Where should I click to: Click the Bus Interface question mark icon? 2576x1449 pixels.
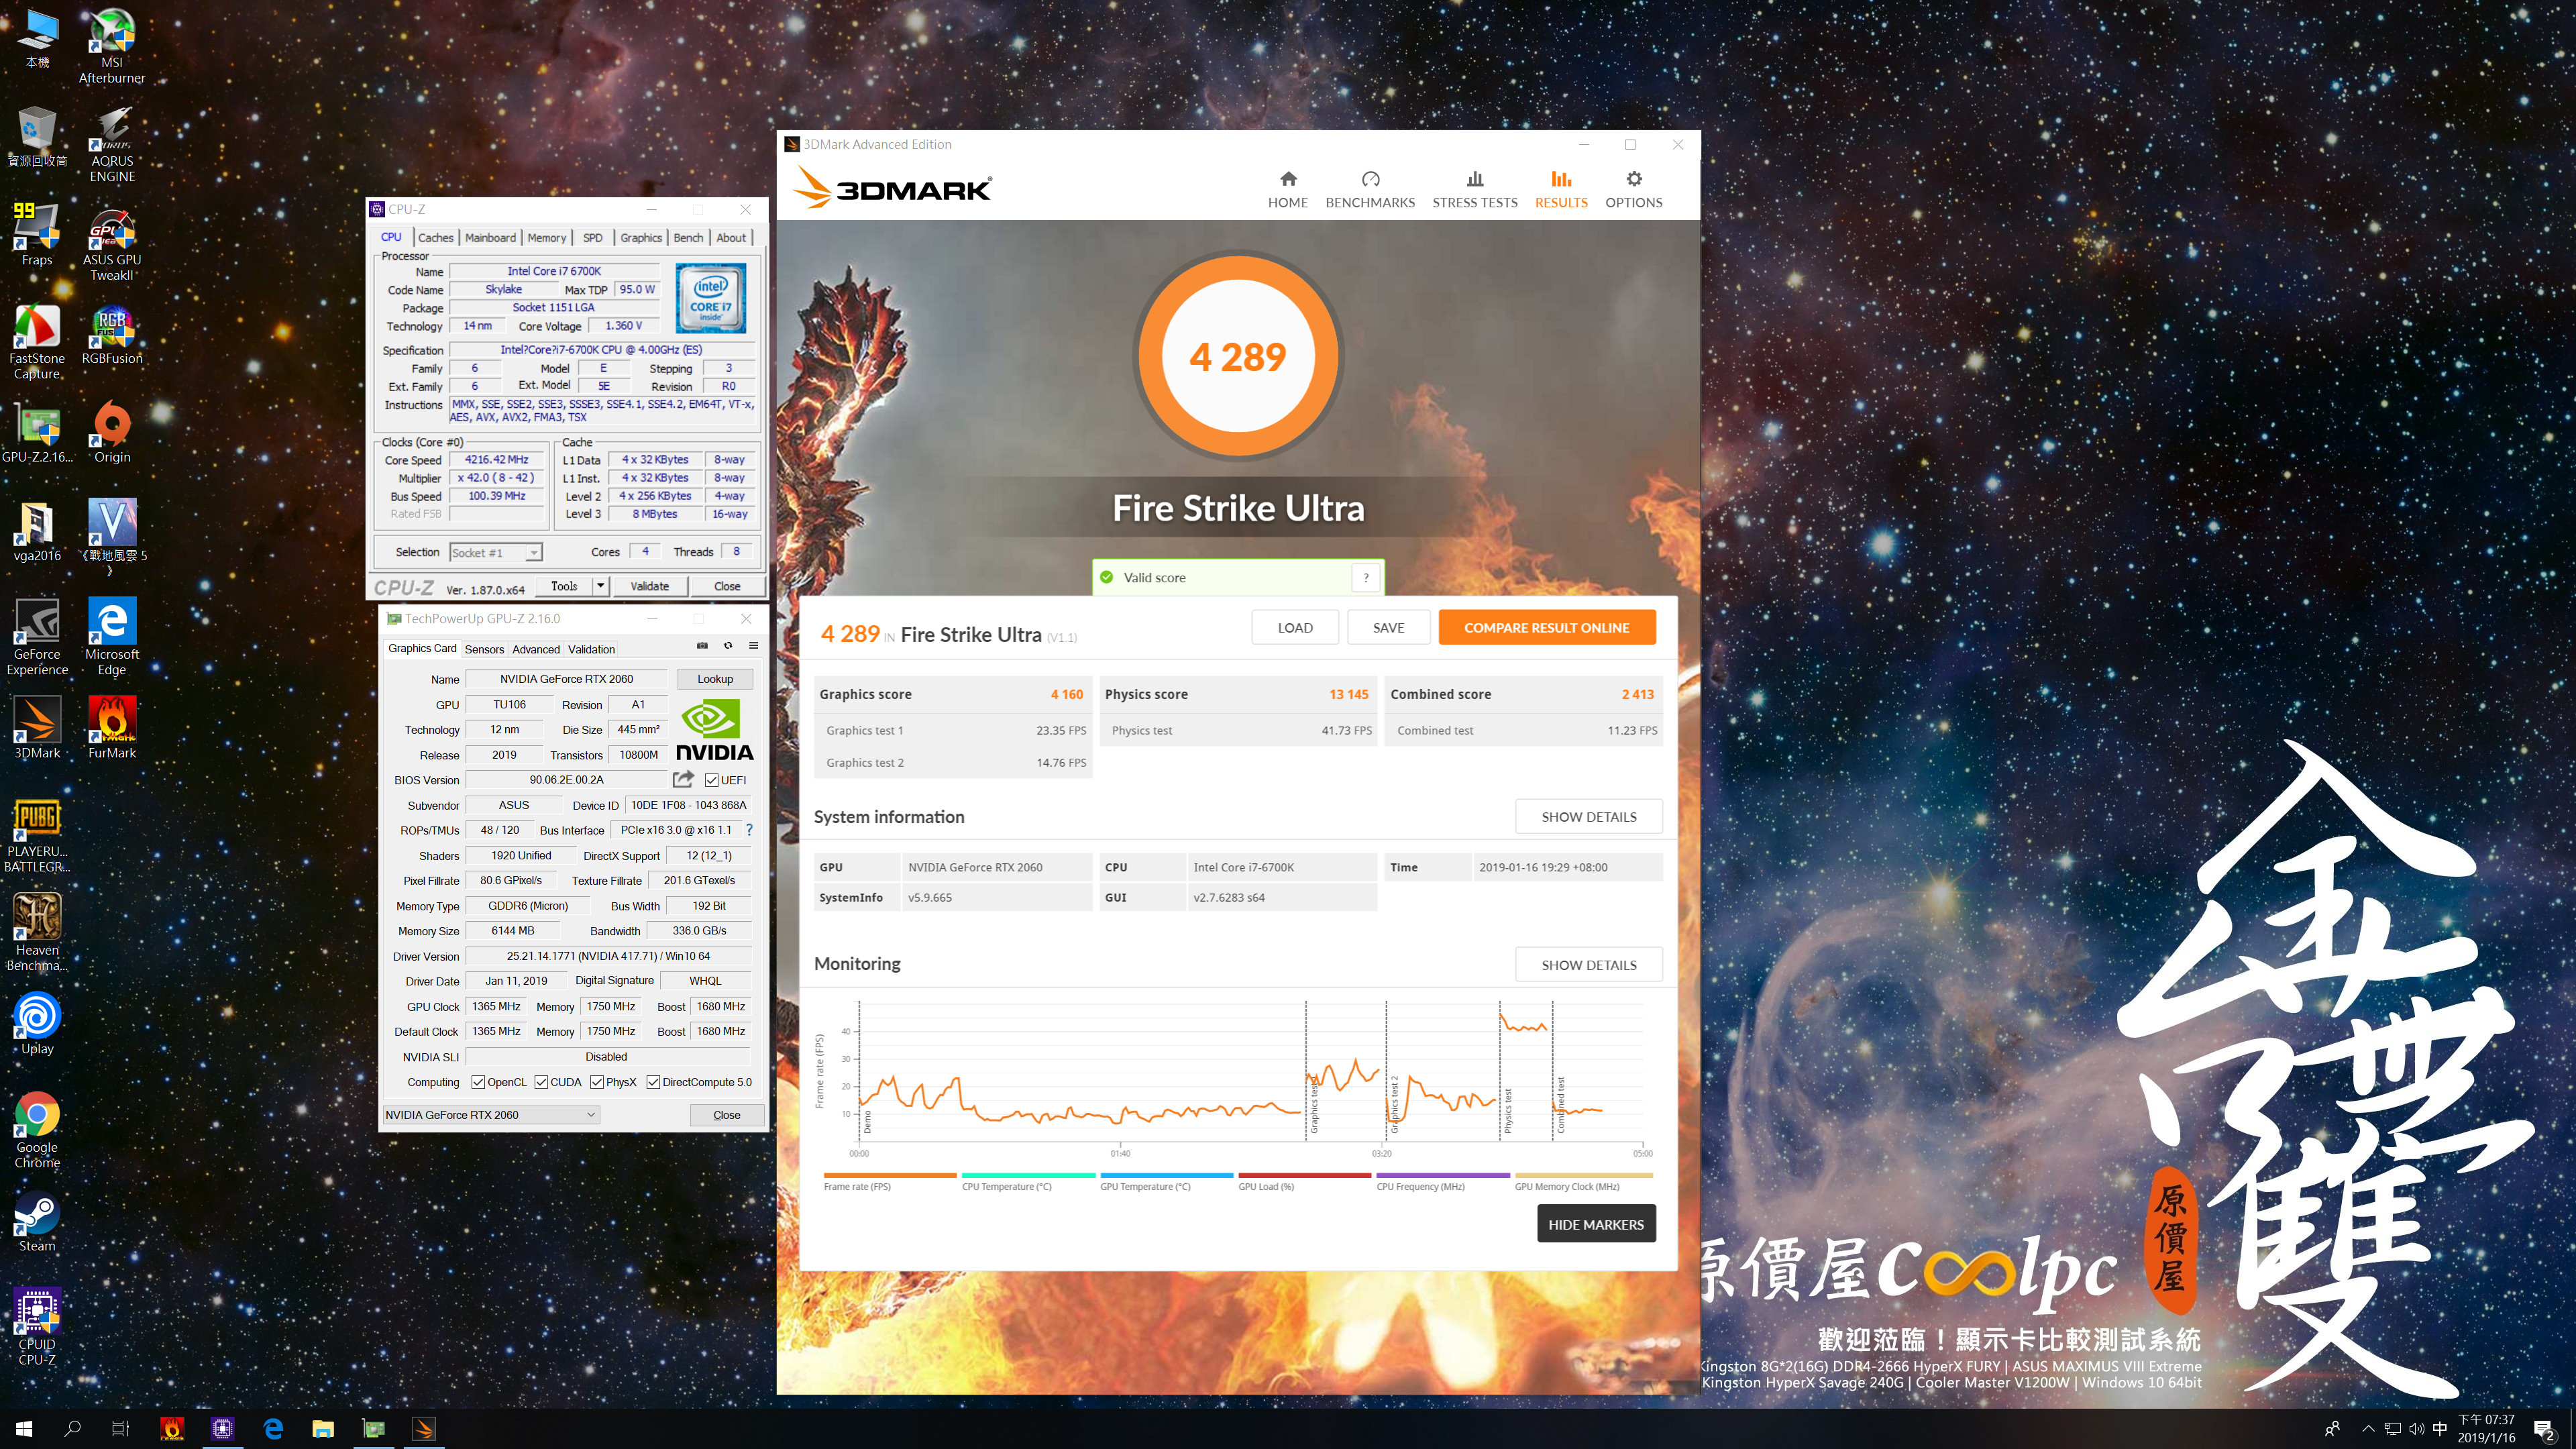[749, 830]
